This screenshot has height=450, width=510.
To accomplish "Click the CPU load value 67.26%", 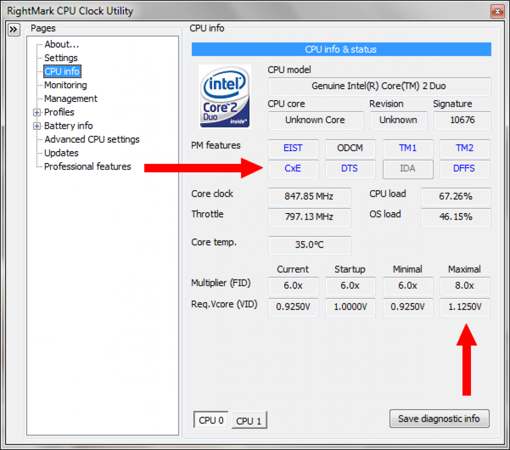I will (456, 196).
